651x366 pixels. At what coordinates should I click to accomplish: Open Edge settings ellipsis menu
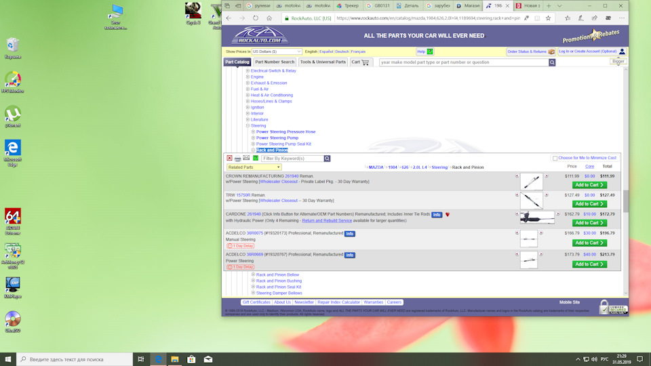[x=622, y=18]
